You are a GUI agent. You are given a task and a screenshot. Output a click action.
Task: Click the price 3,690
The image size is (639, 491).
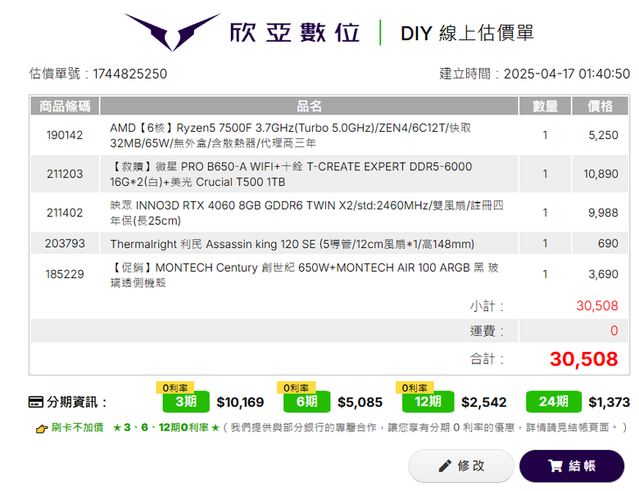(x=603, y=274)
